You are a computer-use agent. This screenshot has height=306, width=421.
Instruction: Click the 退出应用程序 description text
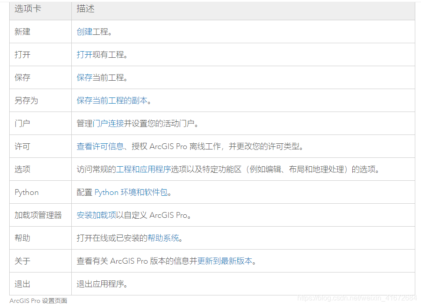102,284
